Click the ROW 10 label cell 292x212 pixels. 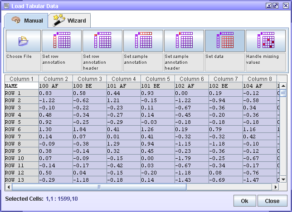coord(22,158)
